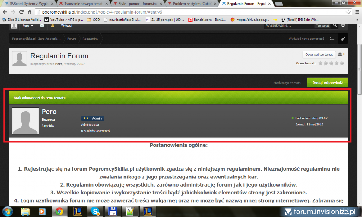
Task: Open the new battlefield 3 bookmark
Action: coord(122,20)
